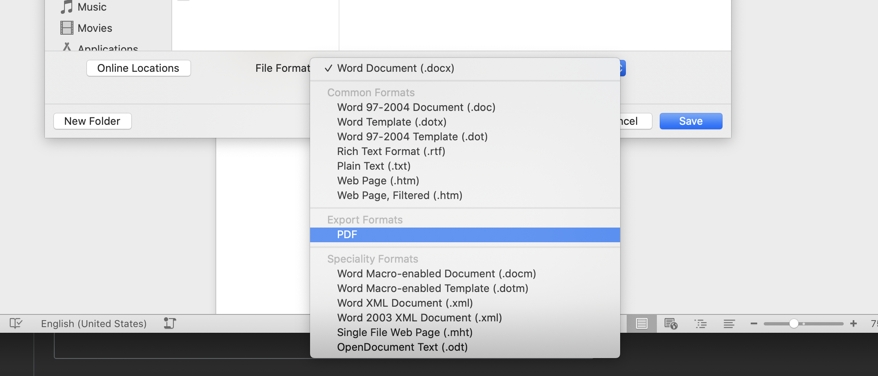878x376 pixels.
Task: Change language English (United States)
Action: pyautogui.click(x=94, y=323)
